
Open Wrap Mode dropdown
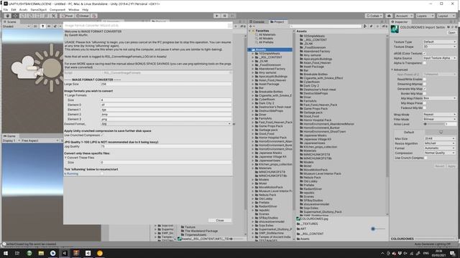click(439, 115)
